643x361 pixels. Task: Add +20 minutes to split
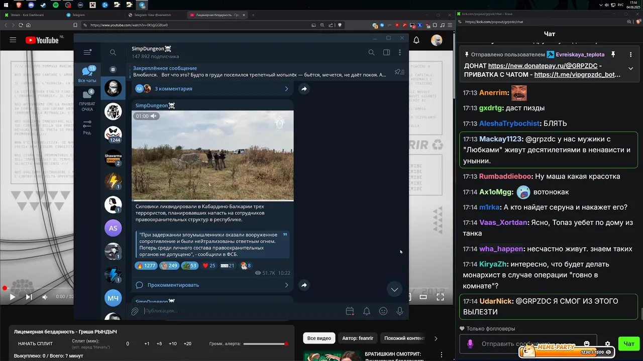pyautogui.click(x=187, y=343)
